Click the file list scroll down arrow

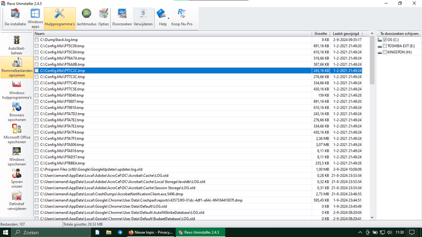tap(372, 218)
